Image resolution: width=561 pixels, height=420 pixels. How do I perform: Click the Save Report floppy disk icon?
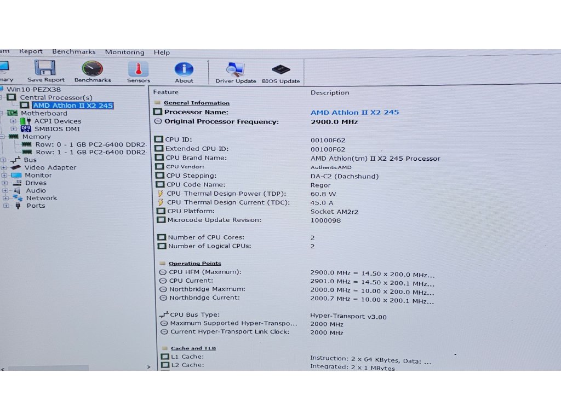coord(45,68)
